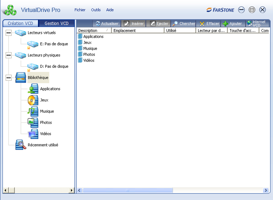Click the list panel horizontal scrollbar thumb

coord(128,190)
